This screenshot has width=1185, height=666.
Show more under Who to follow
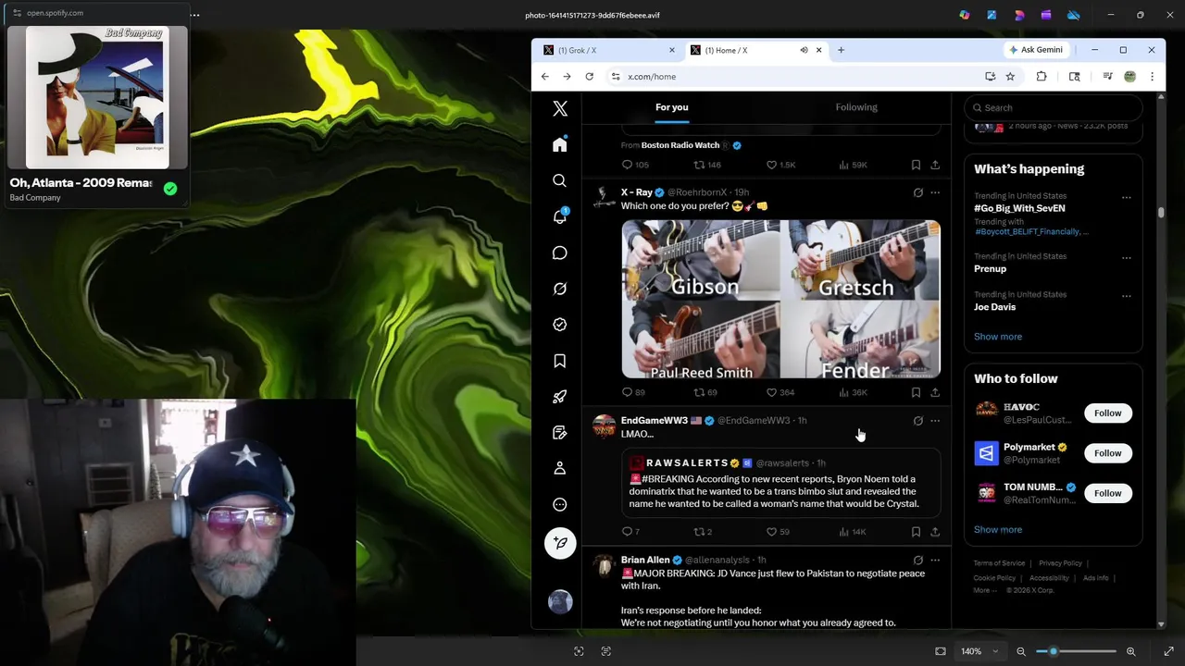coord(998,530)
